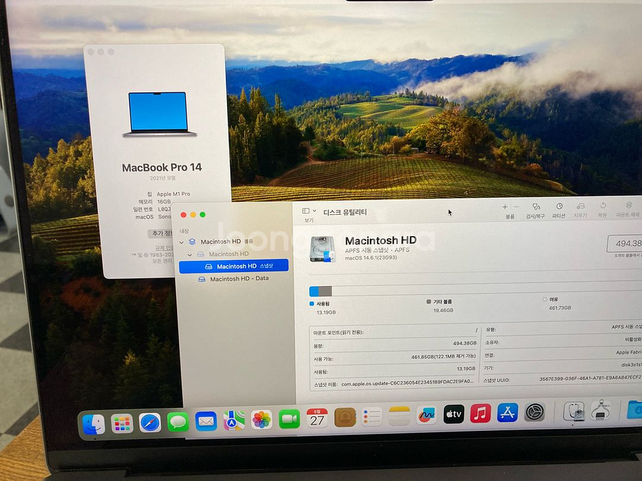642x481 pixels.
Task: Click 추가 정보 button in About window
Action: 162,233
